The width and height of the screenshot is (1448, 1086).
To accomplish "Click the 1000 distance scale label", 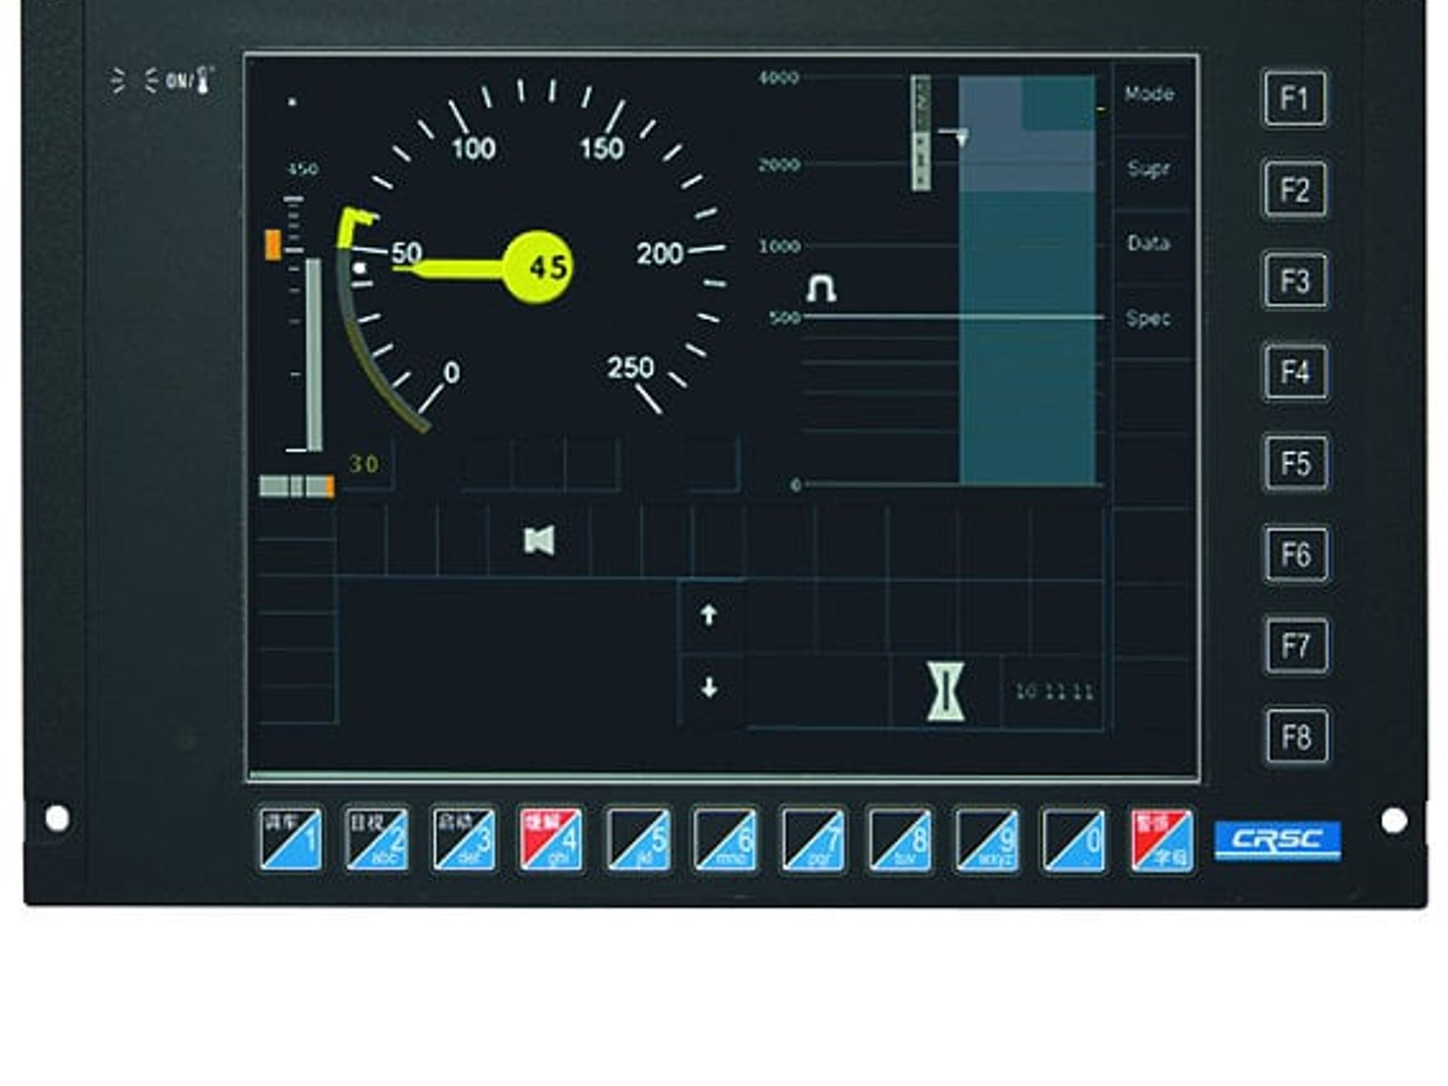I will (779, 246).
